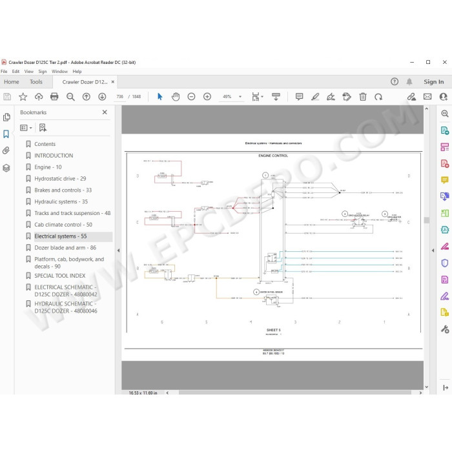Open the search tool in right pane
Image resolution: width=452 pixels, height=452 pixels.
tap(444, 114)
